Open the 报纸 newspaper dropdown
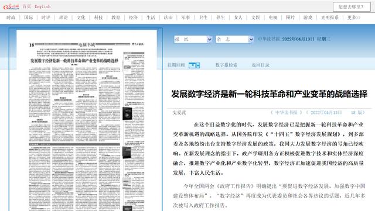This screenshot has width=375, height=211. click(x=193, y=39)
